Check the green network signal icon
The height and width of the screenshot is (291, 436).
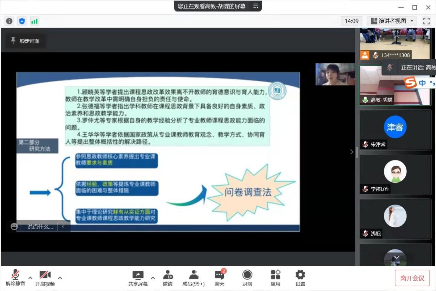(34, 21)
